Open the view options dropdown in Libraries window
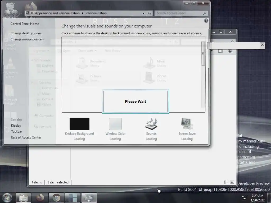This screenshot has width=271, height=203. tap(211, 51)
